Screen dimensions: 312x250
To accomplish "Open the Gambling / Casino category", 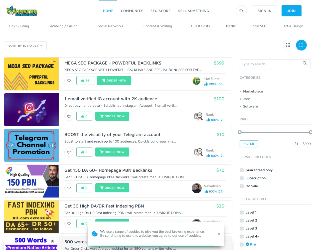I will coord(63,26).
